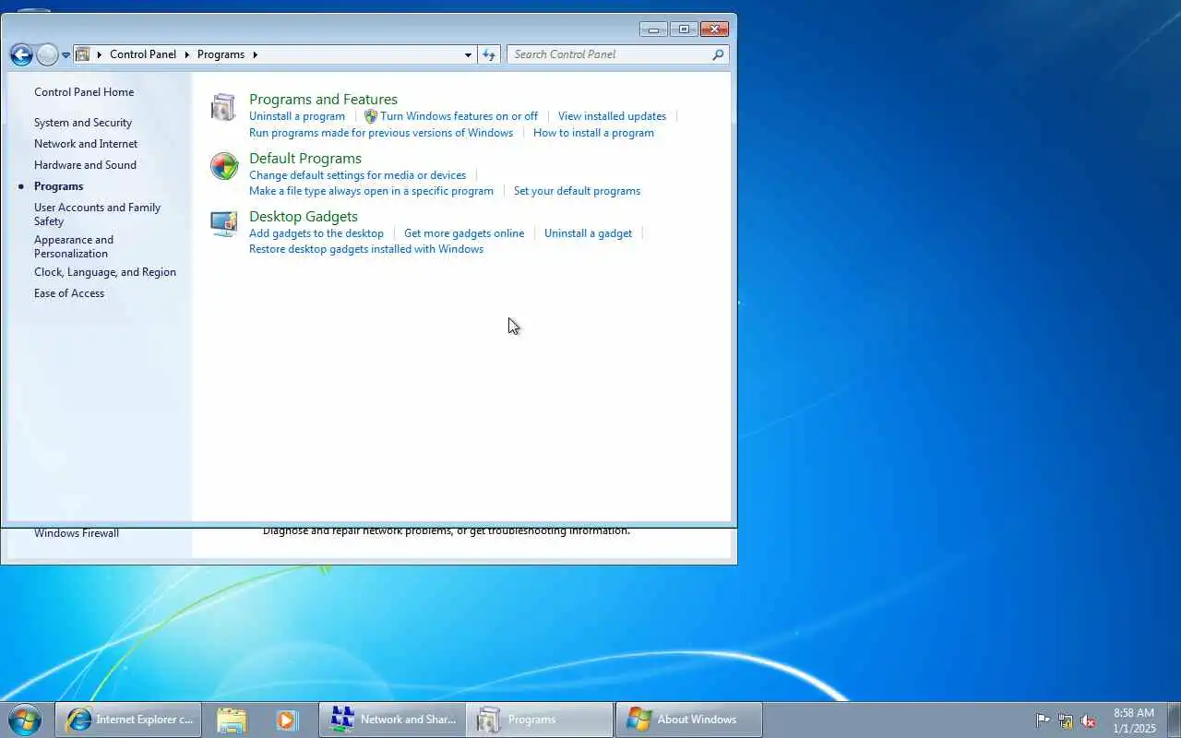Click the network status tray icon
Screen dimensions: 1181x738
pyautogui.click(x=1066, y=720)
